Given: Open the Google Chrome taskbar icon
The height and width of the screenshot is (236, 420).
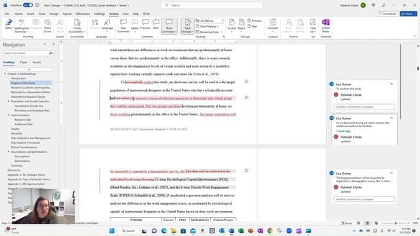Looking at the screenshot, I should click(x=270, y=231).
